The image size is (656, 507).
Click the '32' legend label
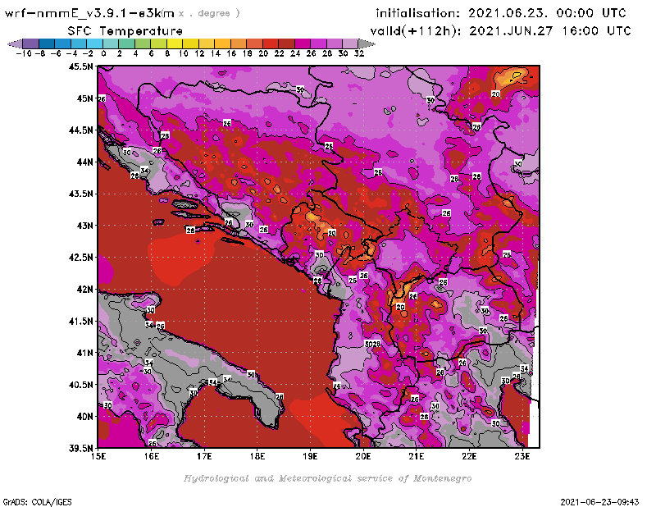pyautogui.click(x=359, y=53)
